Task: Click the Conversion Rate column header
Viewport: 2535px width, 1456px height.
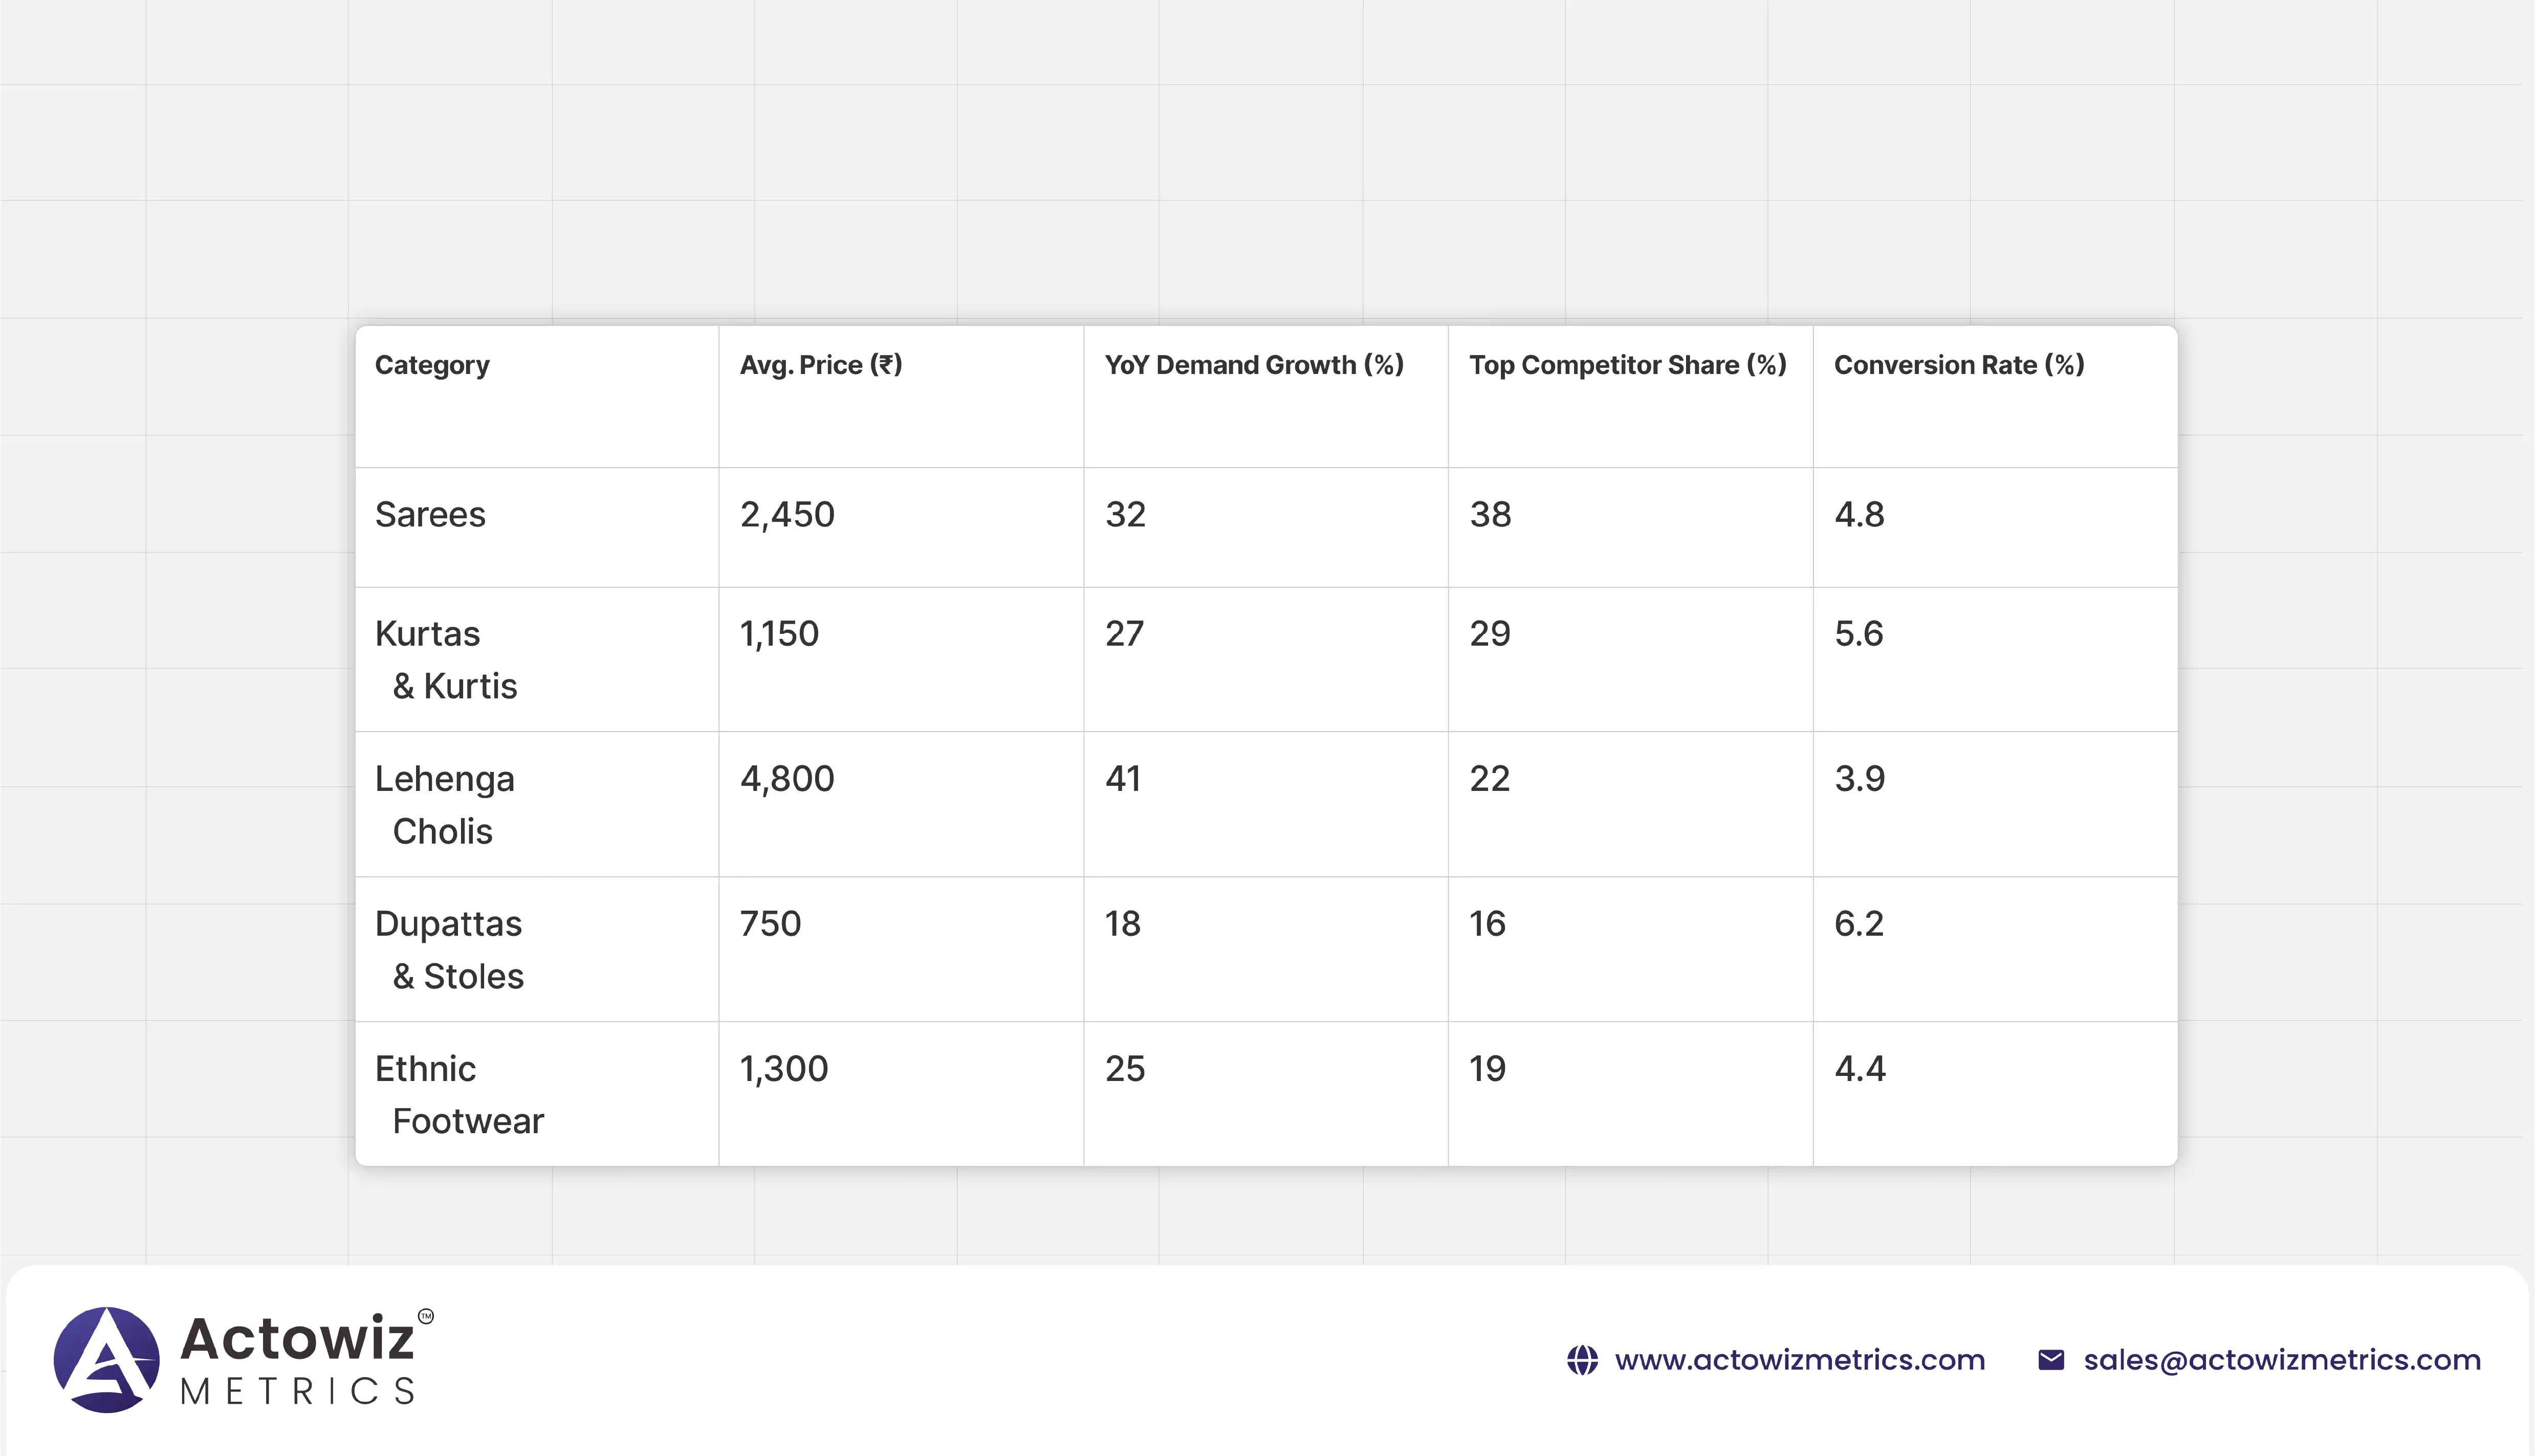Action: point(1958,365)
